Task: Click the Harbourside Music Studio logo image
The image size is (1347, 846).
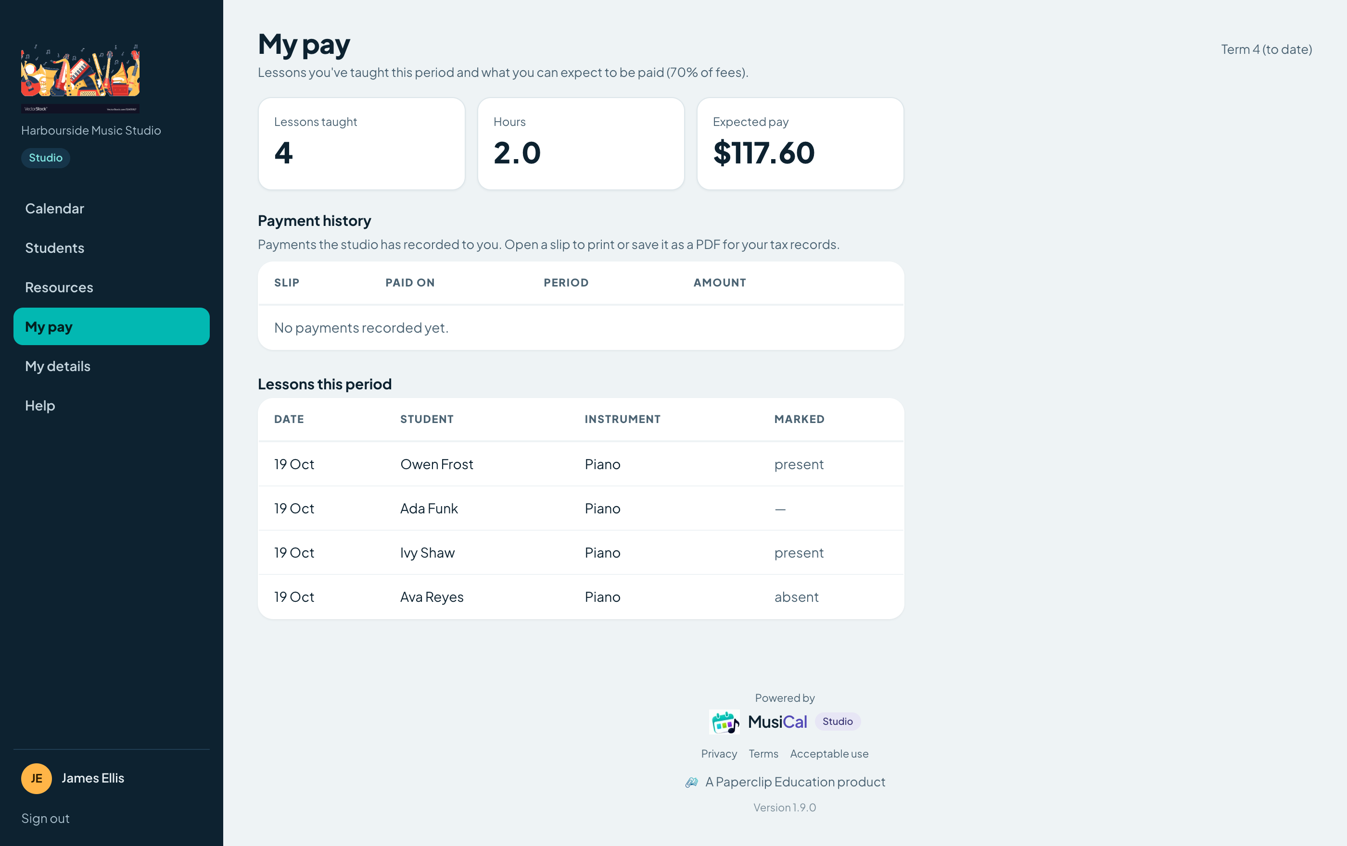Action: (80, 78)
